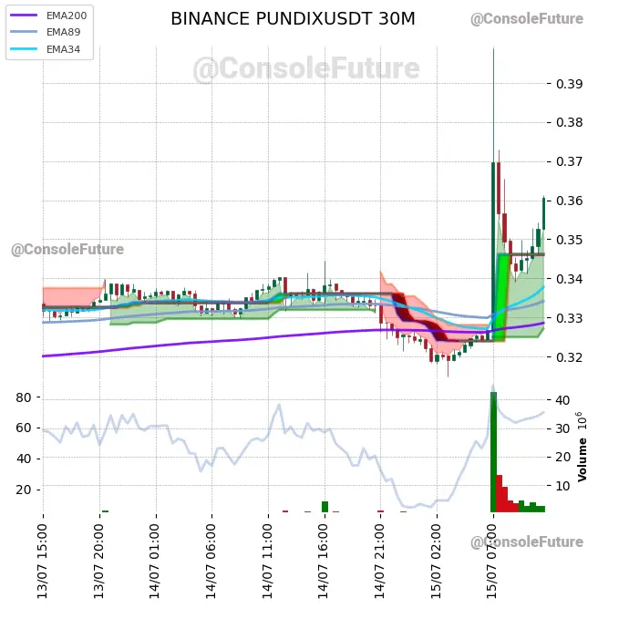The height and width of the screenshot is (629, 629).
Task: Click the 0.36 price axis label
Action: [569, 201]
